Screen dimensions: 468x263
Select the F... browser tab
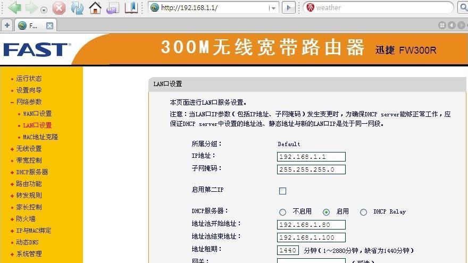point(36,26)
